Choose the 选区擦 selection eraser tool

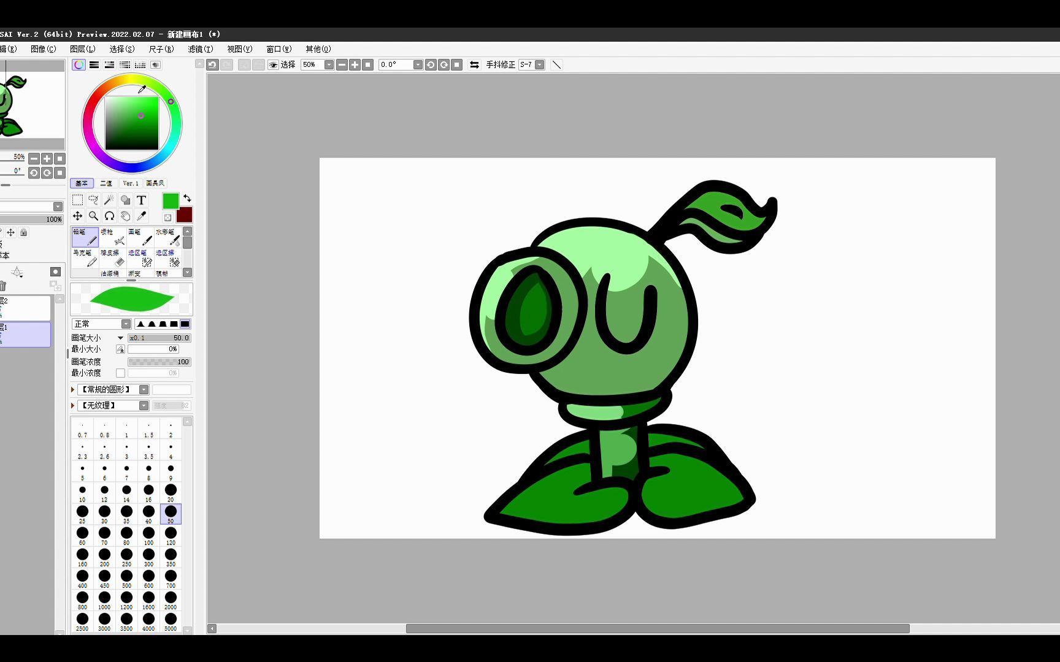pos(168,258)
